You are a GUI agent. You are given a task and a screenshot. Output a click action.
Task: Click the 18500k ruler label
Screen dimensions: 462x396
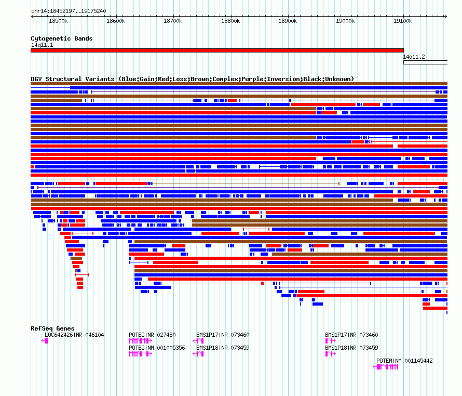click(58, 21)
